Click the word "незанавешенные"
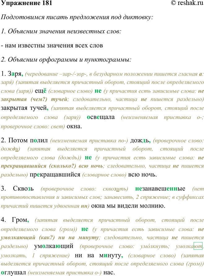Image resolution: width=204 pixels, height=276 pixels. tap(160, 189)
